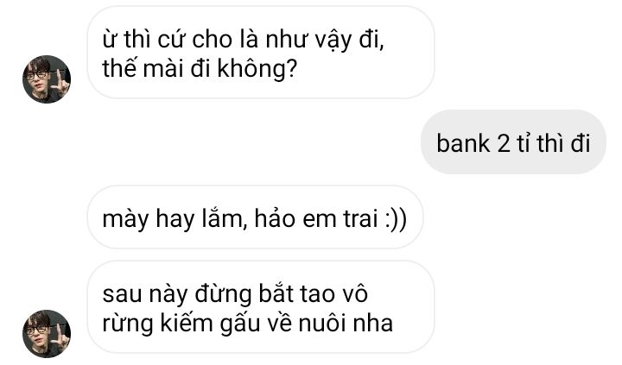622x365 pixels.
Task: Select the line "sau này đừng bắt tao vô"
Action: coord(235,294)
